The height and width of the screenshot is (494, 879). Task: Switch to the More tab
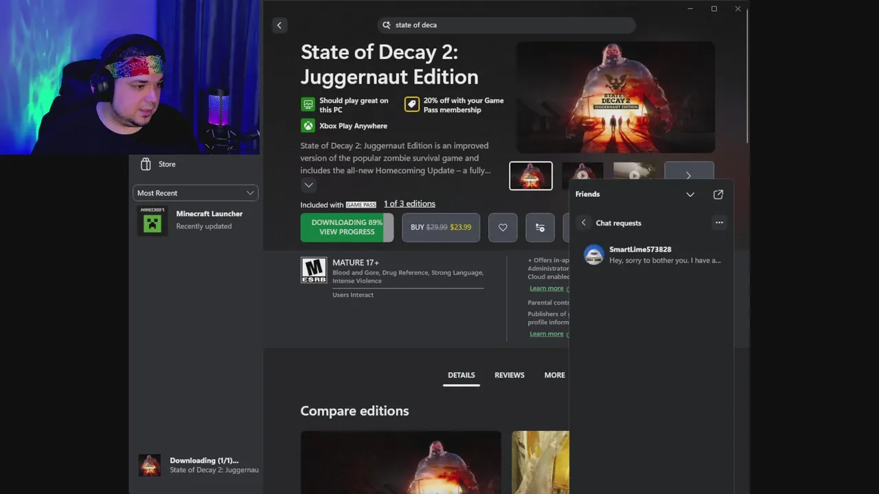[554, 375]
